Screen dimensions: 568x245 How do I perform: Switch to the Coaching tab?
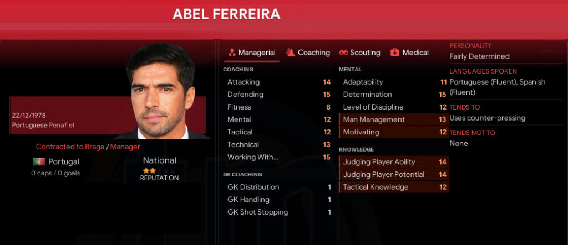pos(313,53)
